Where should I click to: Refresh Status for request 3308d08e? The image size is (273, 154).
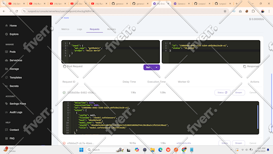[x=222, y=92]
